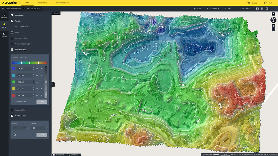Open the 18 Jan 2019 survey date selector
Viewport: 278px width, 156px height.
click(x=34, y=8)
